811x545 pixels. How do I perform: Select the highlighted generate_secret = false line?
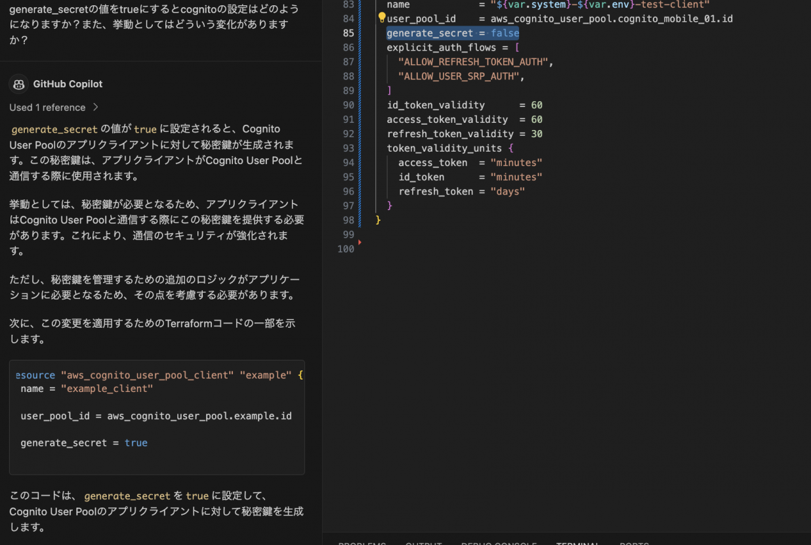pos(453,33)
